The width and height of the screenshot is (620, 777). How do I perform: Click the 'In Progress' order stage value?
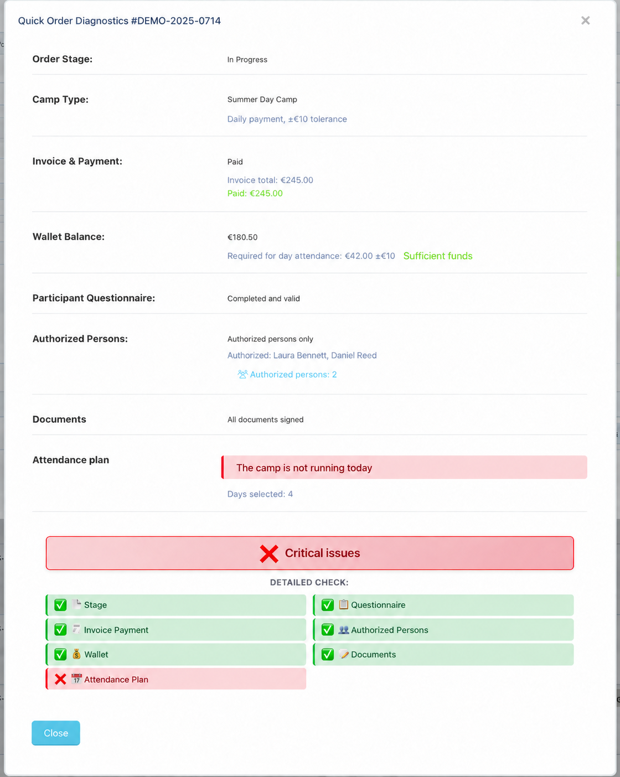247,60
